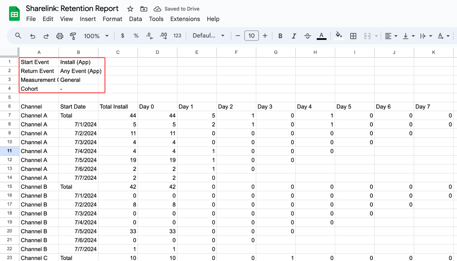Screen dimensions: 457x261
Task: Select the Day 7 header cell
Action: 433,107
